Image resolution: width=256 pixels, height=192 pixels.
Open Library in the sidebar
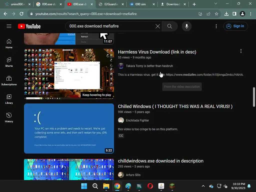click(9, 99)
